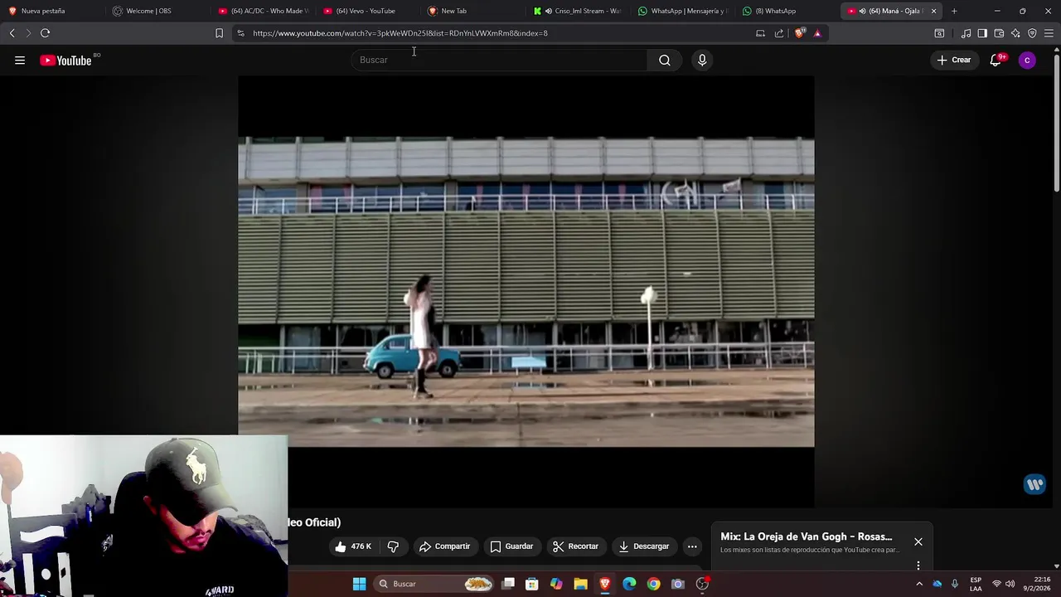Image resolution: width=1061 pixels, height=597 pixels.
Task: Reload the page with refresh icon
Action: click(45, 33)
